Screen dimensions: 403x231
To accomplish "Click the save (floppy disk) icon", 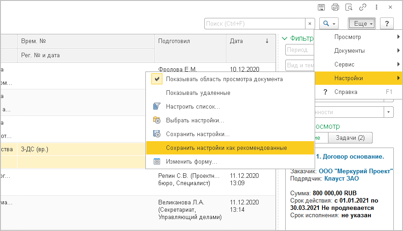I will coord(322,7).
